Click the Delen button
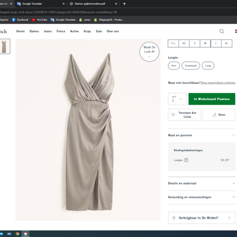The image size is (237, 237). pyautogui.click(x=219, y=115)
